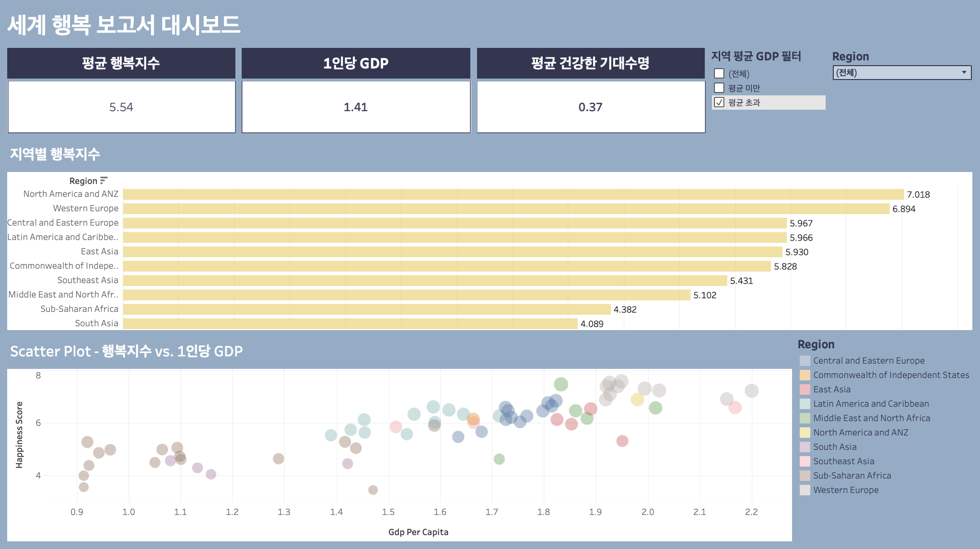
Task: Click the sort icon beside Region header
Action: [x=104, y=181]
